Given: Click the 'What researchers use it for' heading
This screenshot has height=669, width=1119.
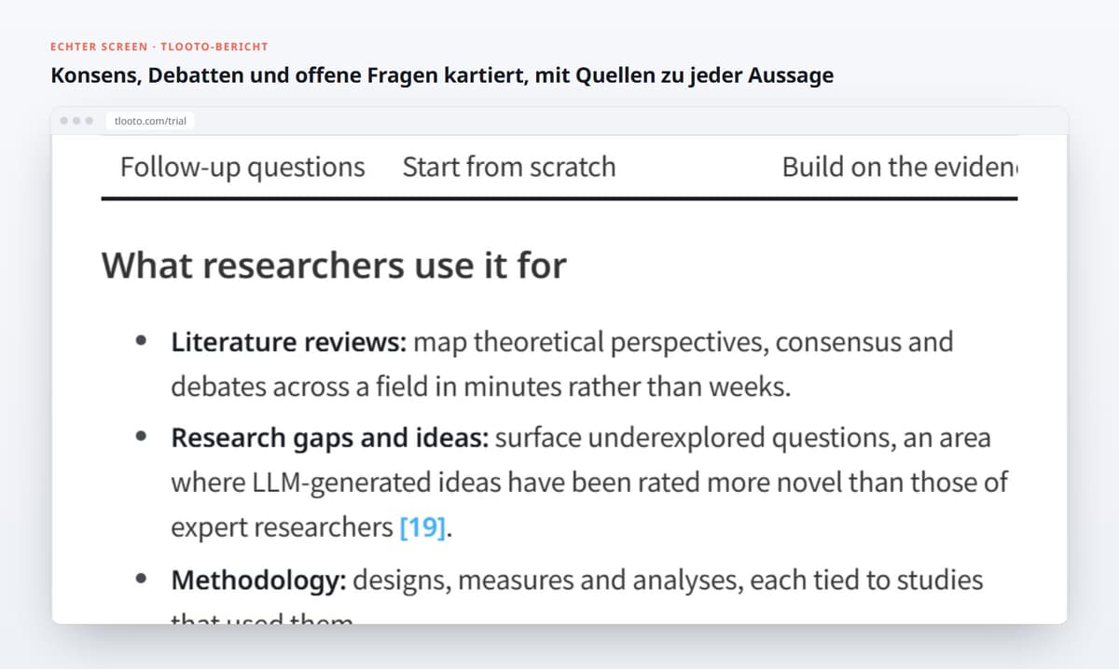Looking at the screenshot, I should [334, 266].
